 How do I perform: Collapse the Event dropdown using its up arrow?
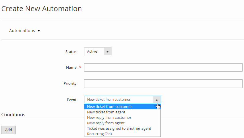coord(156,100)
